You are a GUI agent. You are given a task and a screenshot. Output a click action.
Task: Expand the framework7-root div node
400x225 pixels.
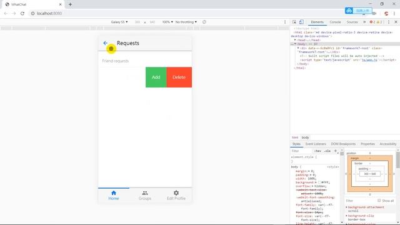point(298,48)
